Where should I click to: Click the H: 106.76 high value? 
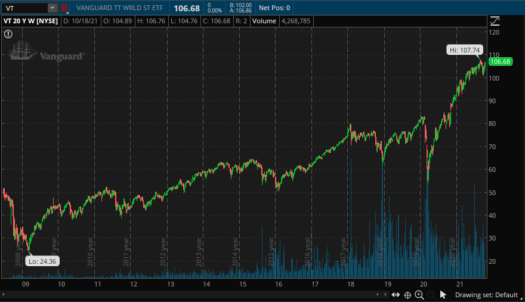click(x=152, y=21)
